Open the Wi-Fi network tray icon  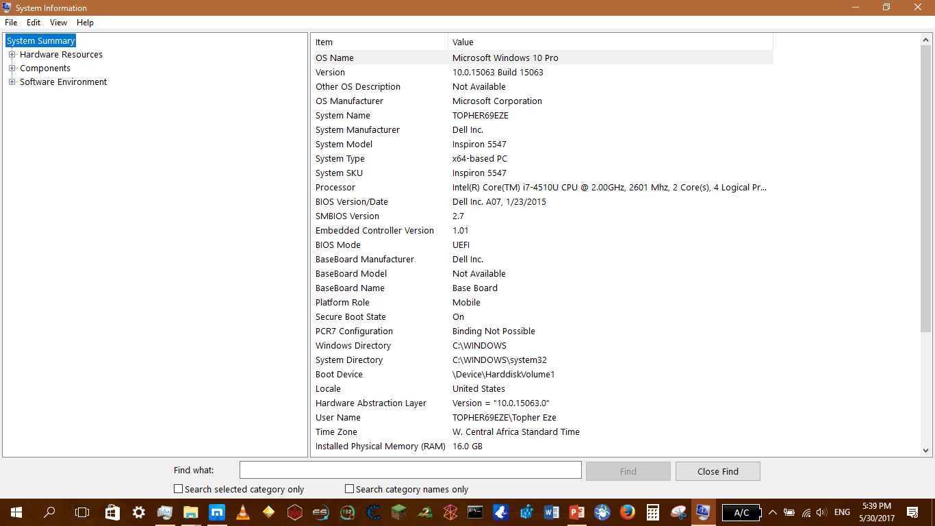[x=806, y=512]
